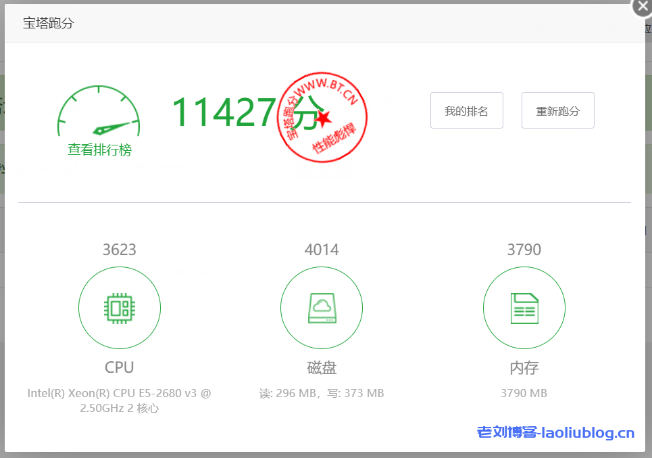This screenshot has height=458, width=652.
Task: Click the disk drive cloud icon
Action: coord(322,308)
